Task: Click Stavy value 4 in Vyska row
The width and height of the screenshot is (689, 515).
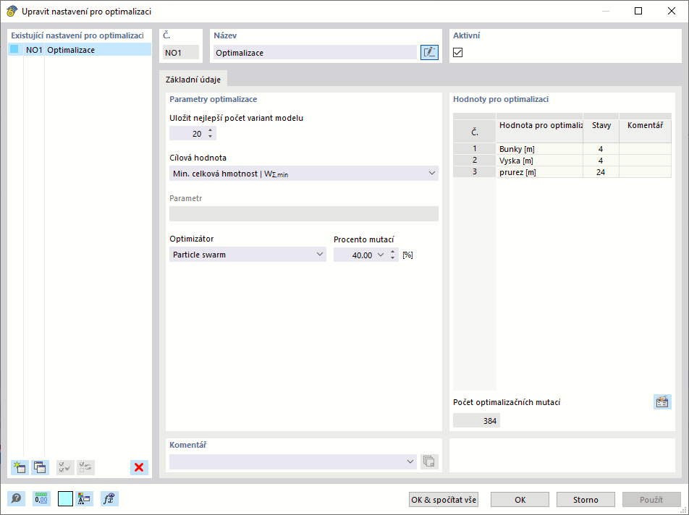Action: coord(601,161)
